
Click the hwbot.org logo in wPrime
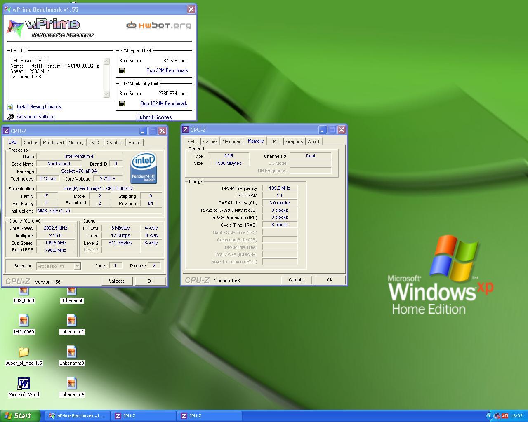coord(158,26)
